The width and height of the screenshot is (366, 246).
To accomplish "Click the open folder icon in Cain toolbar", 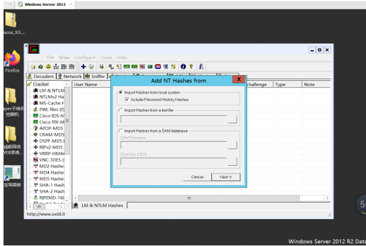I will pyautogui.click(x=33, y=67).
